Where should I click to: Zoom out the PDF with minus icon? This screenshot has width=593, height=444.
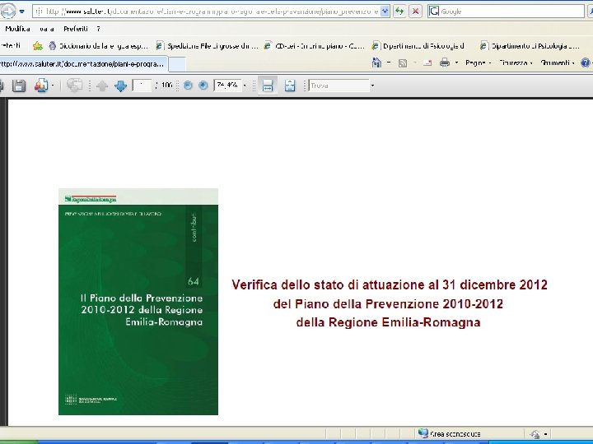pos(188,86)
